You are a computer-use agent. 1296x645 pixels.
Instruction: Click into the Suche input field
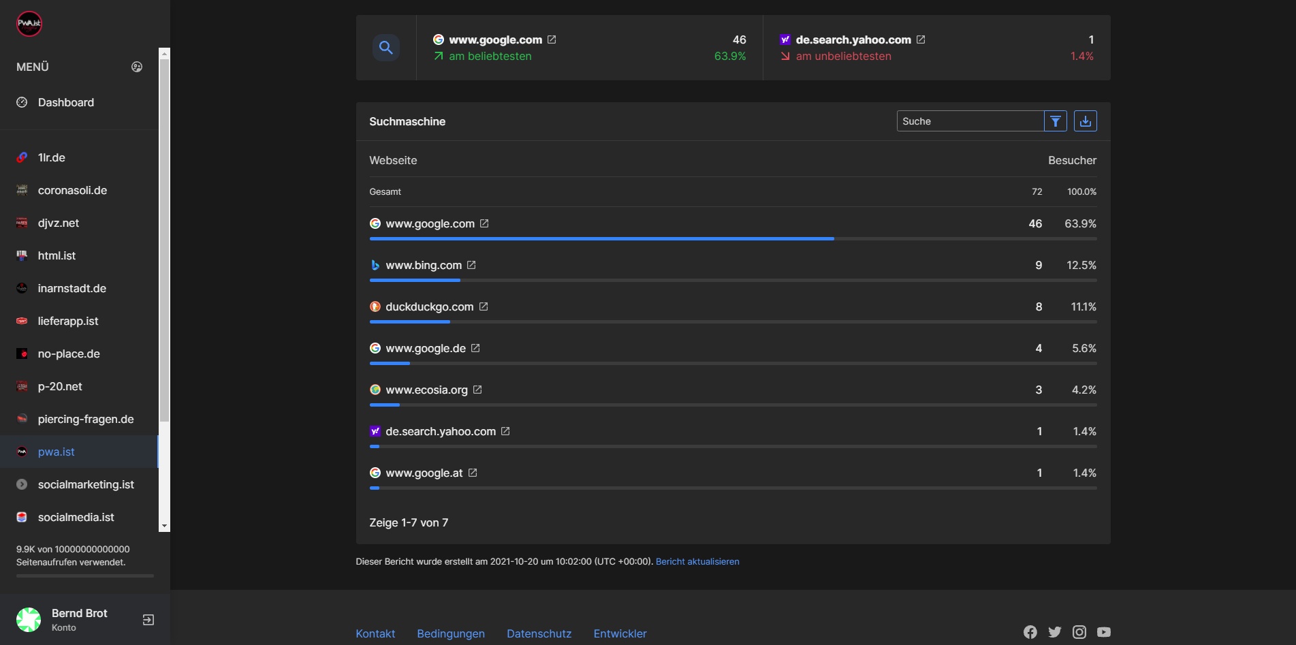(x=970, y=121)
